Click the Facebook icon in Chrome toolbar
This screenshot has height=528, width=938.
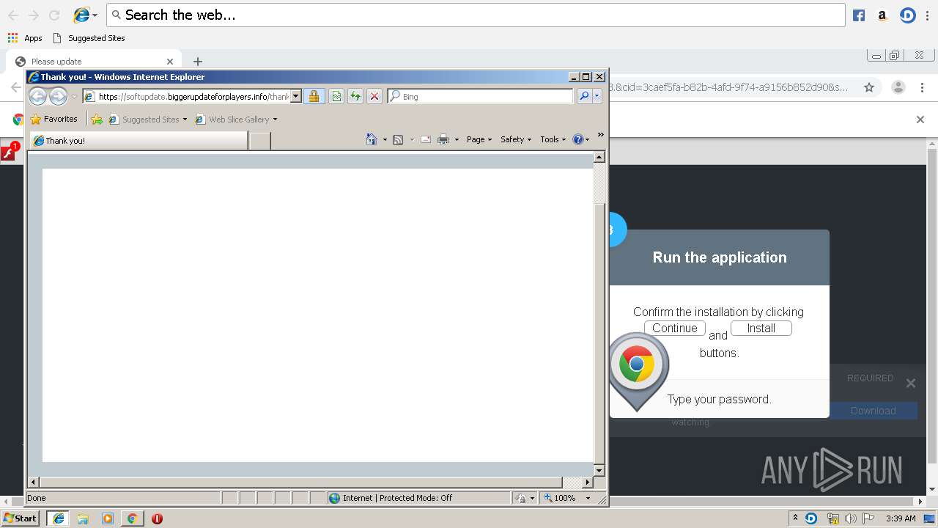coord(859,15)
